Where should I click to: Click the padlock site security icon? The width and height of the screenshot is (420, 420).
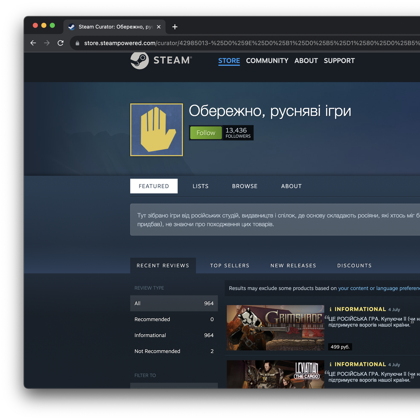pos(77,43)
